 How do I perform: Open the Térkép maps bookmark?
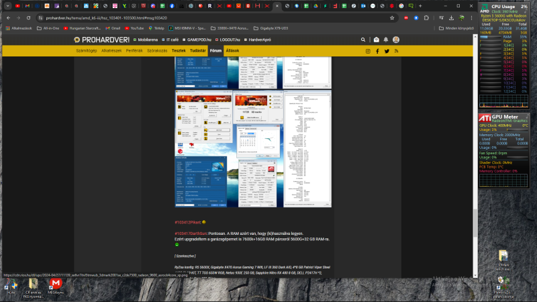click(156, 28)
